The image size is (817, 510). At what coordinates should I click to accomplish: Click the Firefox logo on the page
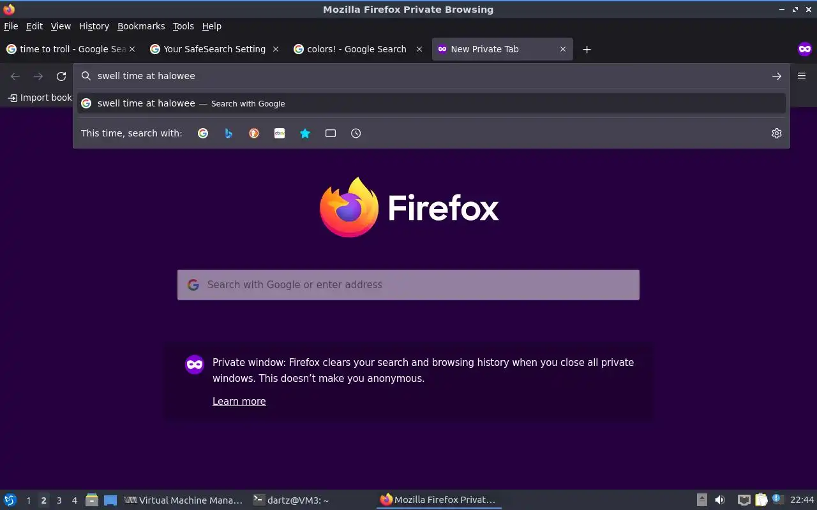[x=349, y=207]
